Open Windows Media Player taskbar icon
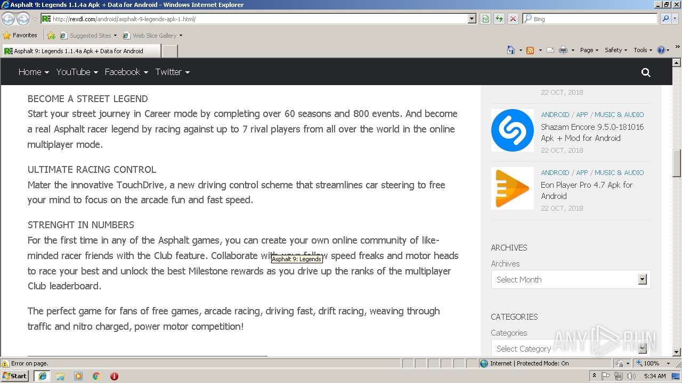682x383 pixels. (x=78, y=376)
